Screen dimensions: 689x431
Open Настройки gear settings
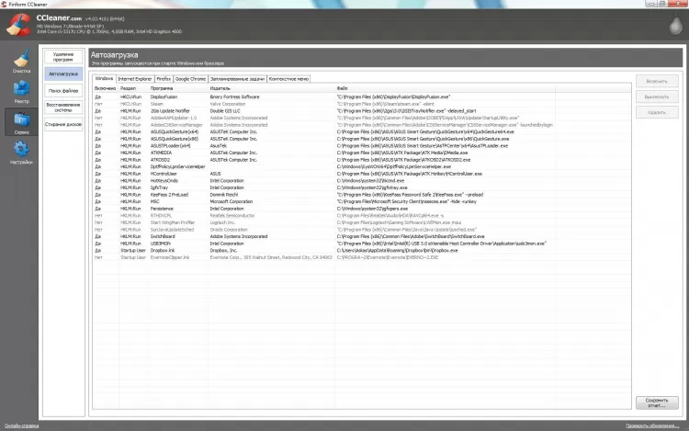[x=21, y=153]
